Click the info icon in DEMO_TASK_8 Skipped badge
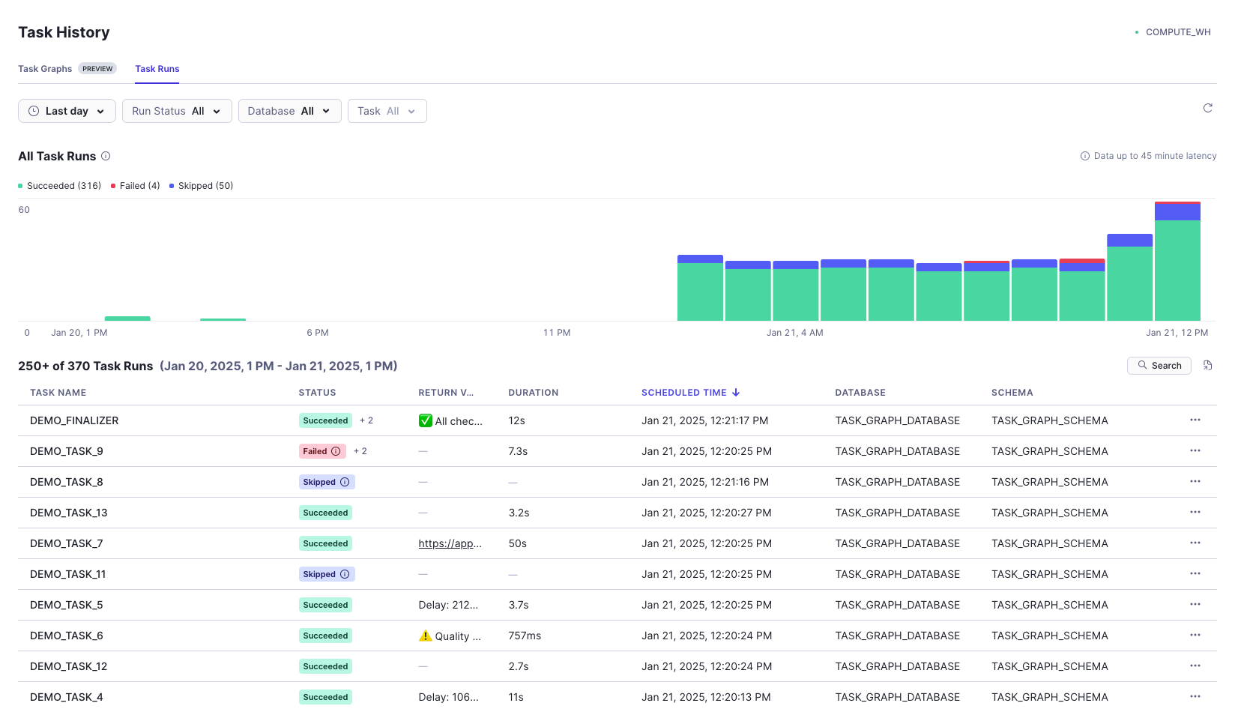 pos(345,482)
